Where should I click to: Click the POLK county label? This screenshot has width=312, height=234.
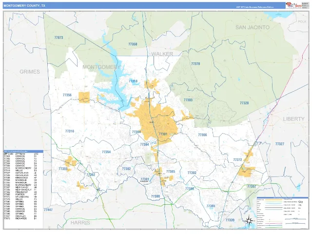[302, 21]
